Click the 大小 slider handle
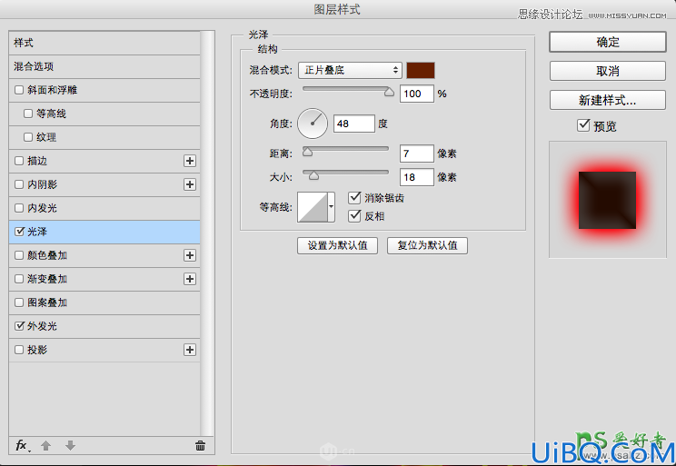676x466 pixels. tap(313, 175)
